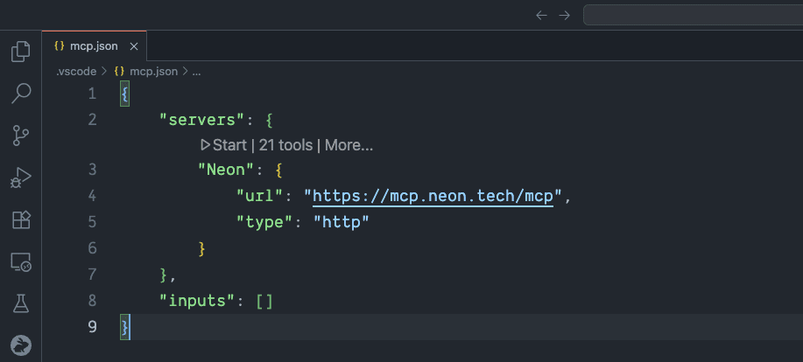
Task: Go back using the left arrow
Action: pos(541,15)
